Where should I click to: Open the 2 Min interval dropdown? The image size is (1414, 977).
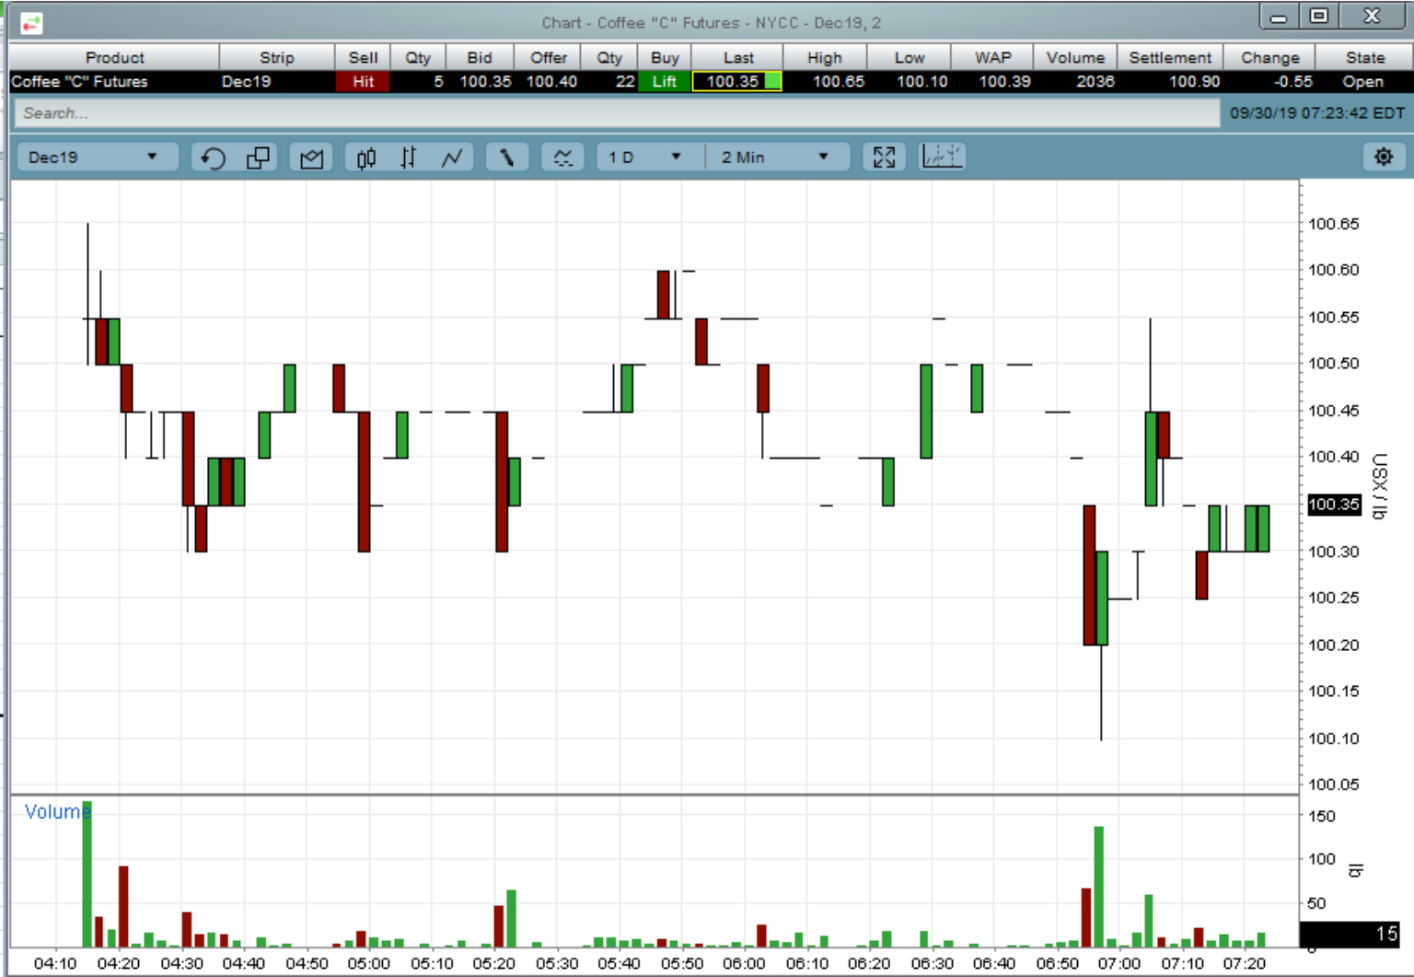point(777,157)
